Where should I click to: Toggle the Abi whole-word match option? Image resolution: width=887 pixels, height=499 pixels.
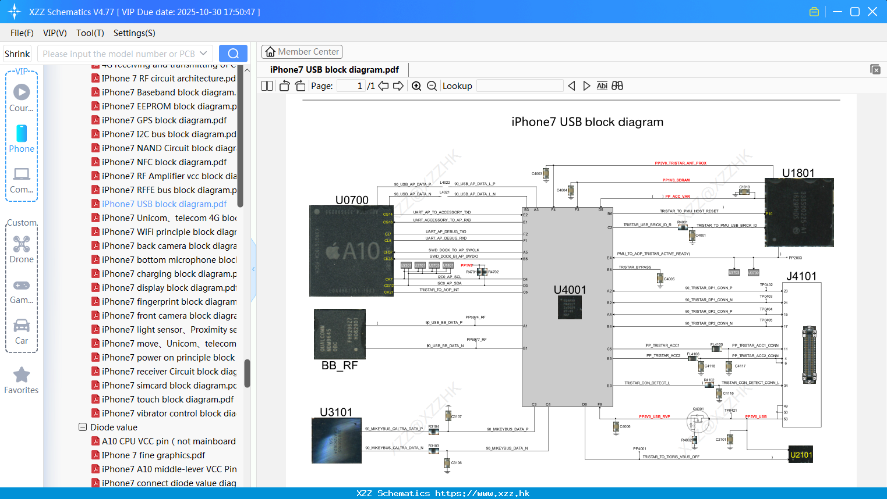tap(602, 85)
